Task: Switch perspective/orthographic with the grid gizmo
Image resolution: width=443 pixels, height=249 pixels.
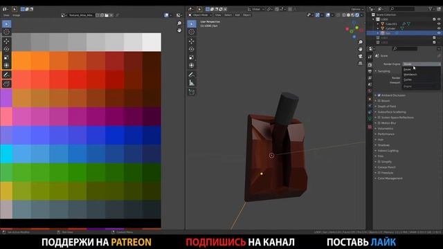Action: click(x=360, y=63)
